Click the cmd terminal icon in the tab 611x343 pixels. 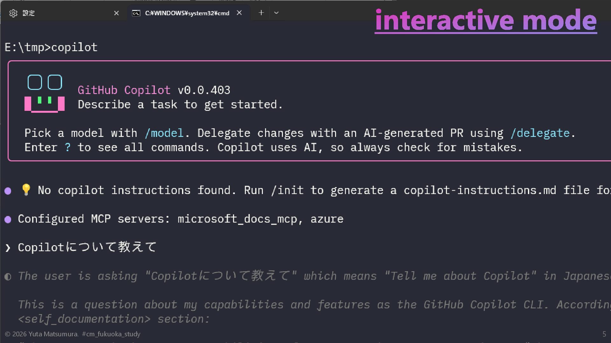click(136, 13)
